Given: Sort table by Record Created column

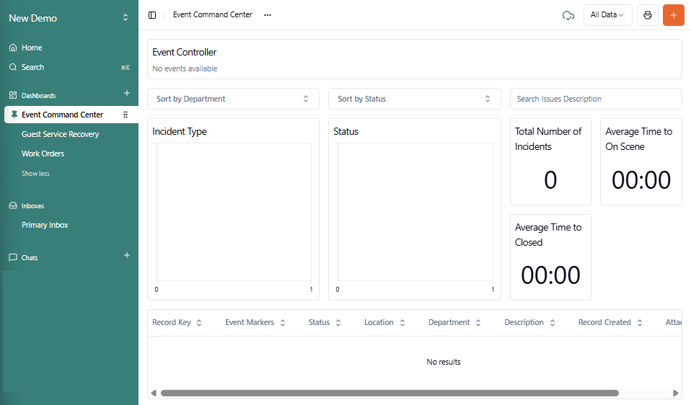Looking at the screenshot, I should tap(610, 323).
